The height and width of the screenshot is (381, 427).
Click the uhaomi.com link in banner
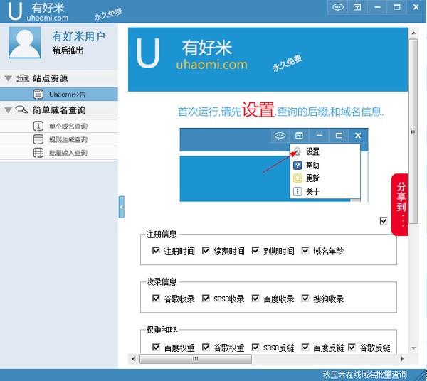tap(211, 65)
